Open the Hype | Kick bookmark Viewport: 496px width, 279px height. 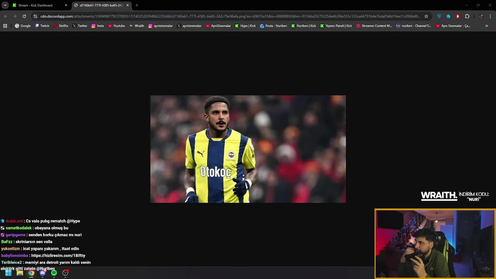tap(245, 26)
